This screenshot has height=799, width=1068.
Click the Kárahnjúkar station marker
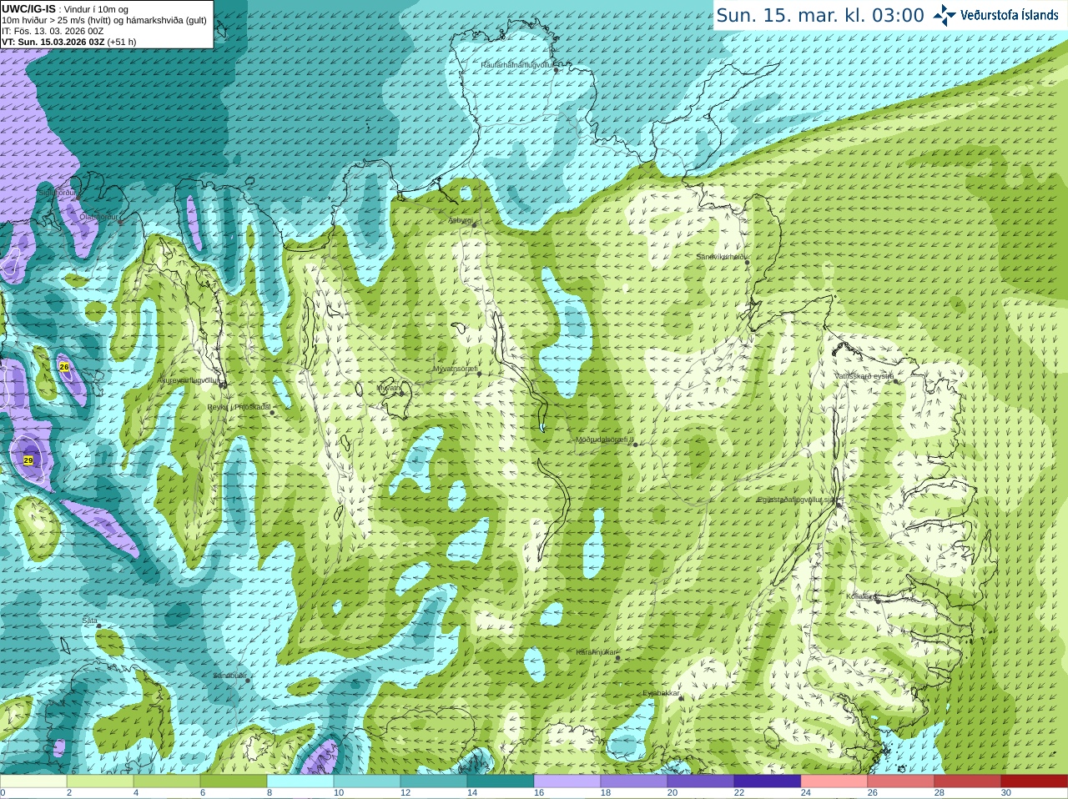point(618,658)
